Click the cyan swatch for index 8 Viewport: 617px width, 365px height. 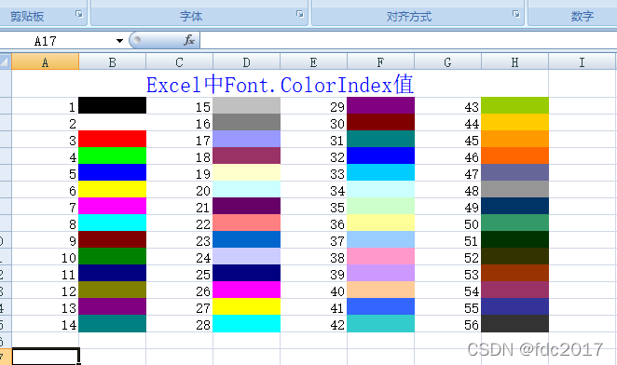[113, 223]
